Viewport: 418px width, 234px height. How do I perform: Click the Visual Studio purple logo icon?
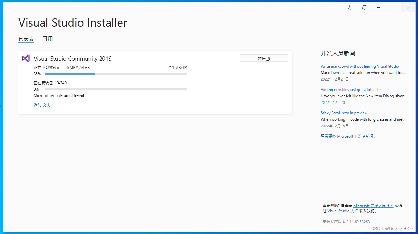click(x=26, y=58)
